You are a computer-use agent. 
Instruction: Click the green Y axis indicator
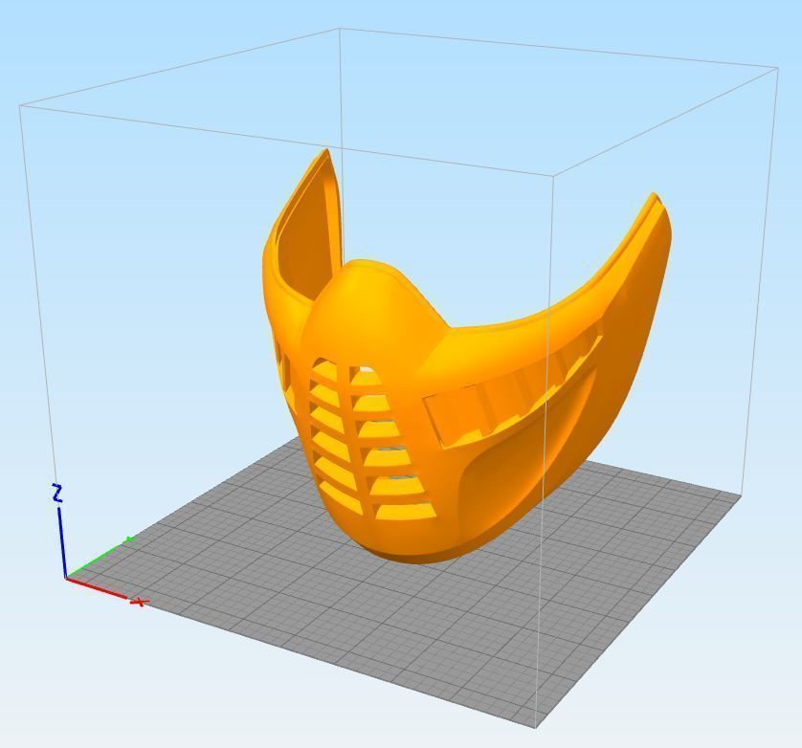tap(100, 558)
